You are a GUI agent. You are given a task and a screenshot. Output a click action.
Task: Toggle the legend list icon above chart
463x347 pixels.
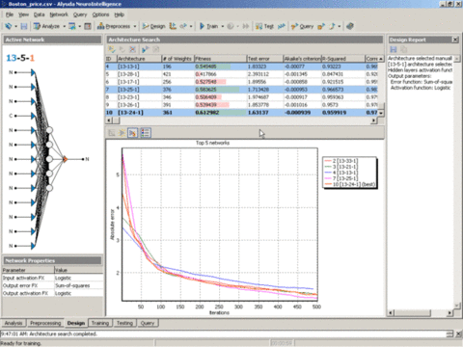pyautogui.click(x=146, y=133)
